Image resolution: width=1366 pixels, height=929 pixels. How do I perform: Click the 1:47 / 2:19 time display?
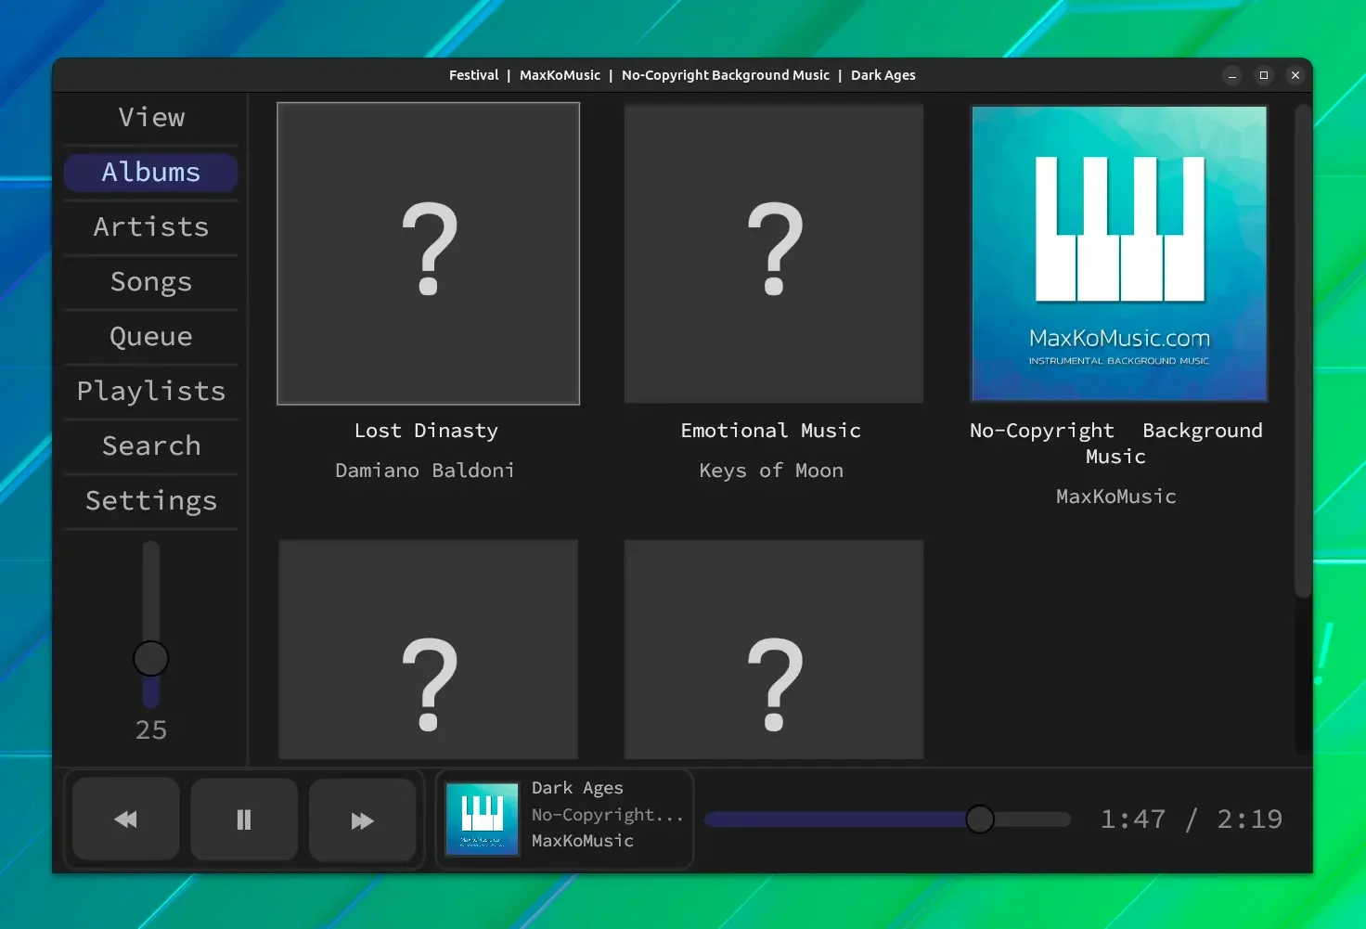[x=1192, y=819]
